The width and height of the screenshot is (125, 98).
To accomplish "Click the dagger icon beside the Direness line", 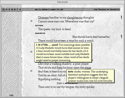I will point(121,17).
